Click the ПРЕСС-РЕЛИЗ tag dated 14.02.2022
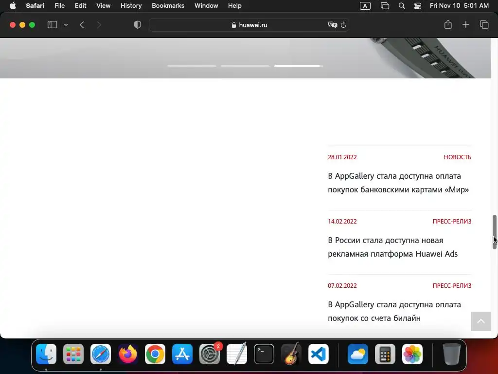The image size is (498, 374). point(452,222)
